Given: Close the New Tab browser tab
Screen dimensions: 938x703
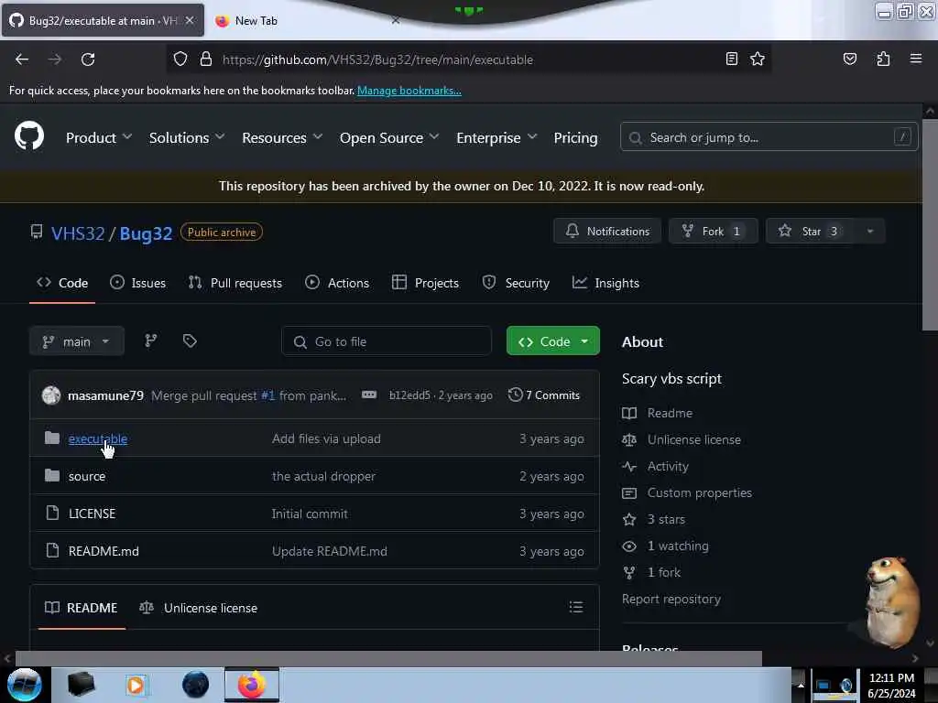Looking at the screenshot, I should tap(396, 20).
